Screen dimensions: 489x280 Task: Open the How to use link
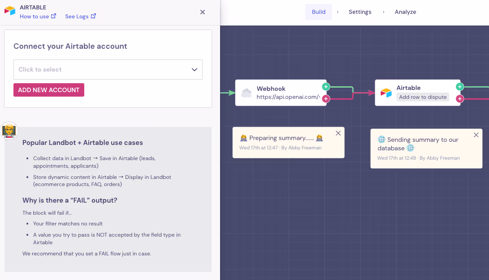coord(38,17)
